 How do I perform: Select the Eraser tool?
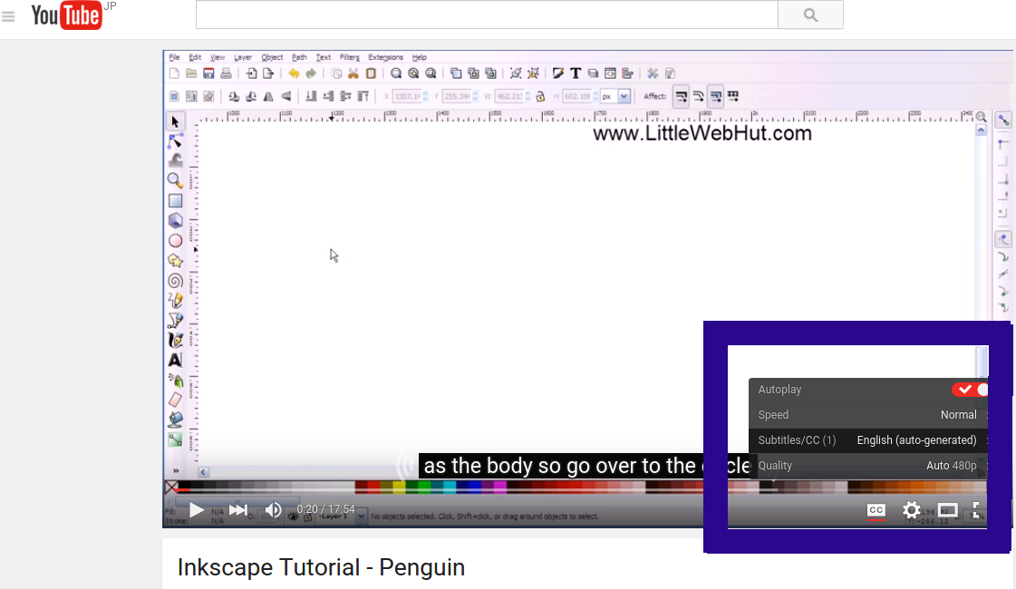pos(175,400)
